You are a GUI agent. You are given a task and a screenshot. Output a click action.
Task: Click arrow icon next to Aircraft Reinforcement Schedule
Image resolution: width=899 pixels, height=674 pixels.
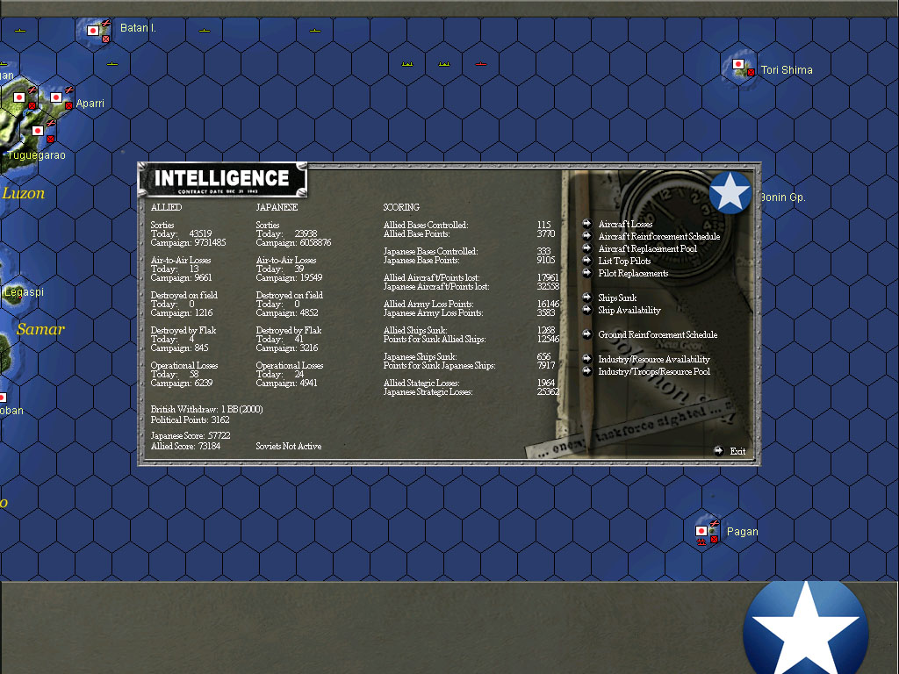[586, 235]
